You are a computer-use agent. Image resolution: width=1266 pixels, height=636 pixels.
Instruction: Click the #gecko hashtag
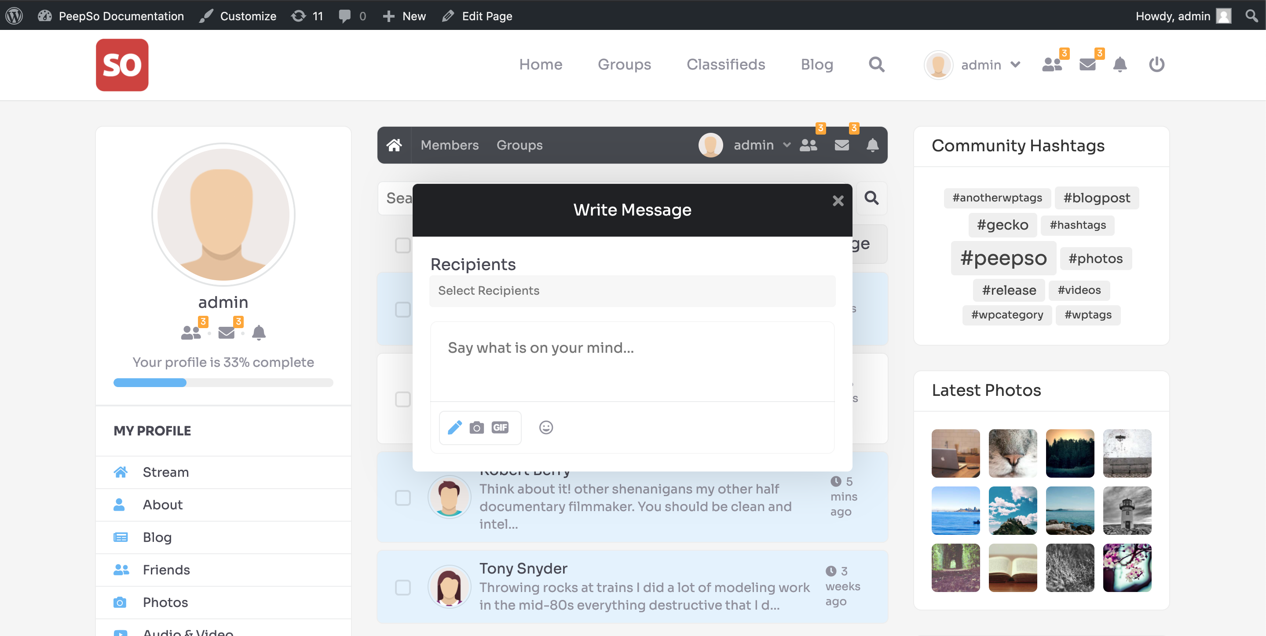(x=1003, y=225)
